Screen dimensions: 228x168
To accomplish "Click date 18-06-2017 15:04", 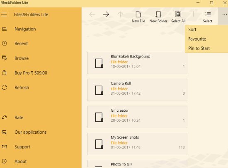I will coord(126,67).
